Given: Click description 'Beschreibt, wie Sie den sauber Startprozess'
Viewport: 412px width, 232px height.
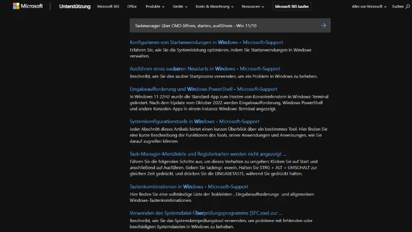Looking at the screenshot, I should pyautogui.click(x=224, y=76).
